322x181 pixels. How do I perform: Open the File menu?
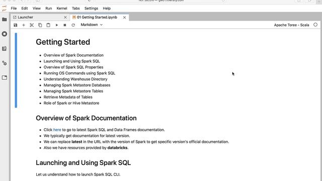(x=14, y=9)
